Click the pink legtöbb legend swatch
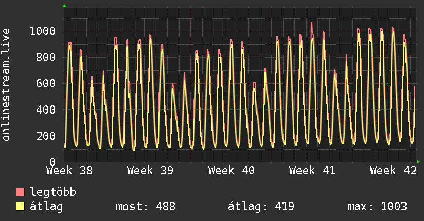The image size is (424, 221). pos(20,192)
